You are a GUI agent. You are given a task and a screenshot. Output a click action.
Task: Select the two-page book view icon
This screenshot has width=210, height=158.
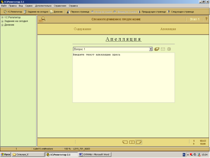point(132,142)
